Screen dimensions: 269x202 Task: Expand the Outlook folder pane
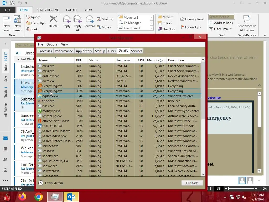(6, 44)
